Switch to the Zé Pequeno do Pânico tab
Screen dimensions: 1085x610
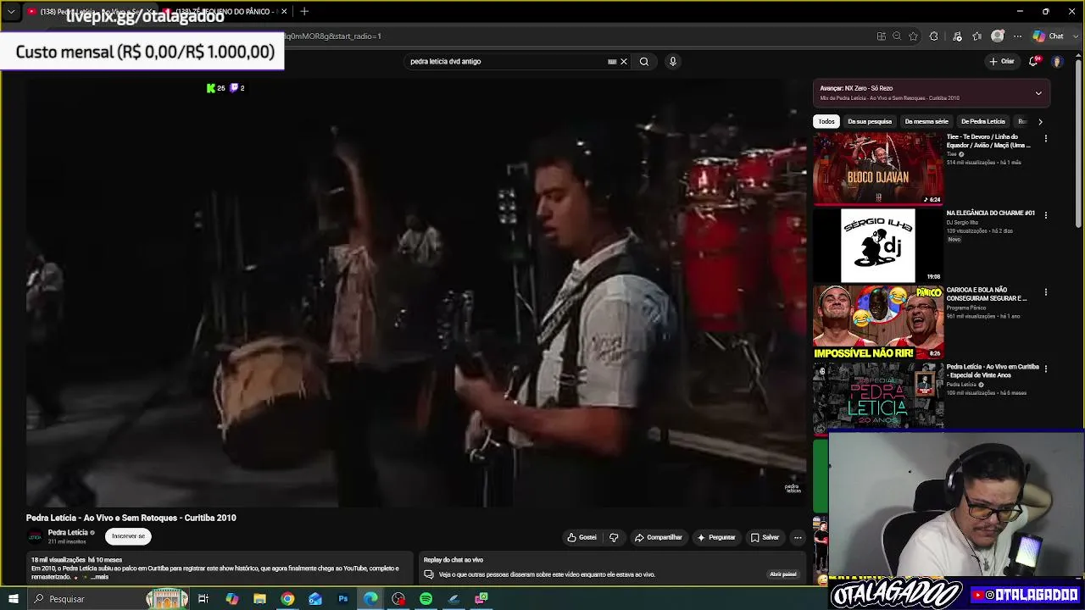(x=223, y=11)
